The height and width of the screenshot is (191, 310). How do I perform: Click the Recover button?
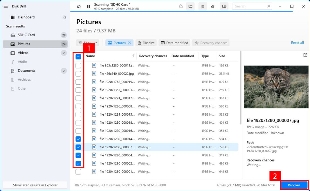click(294, 185)
